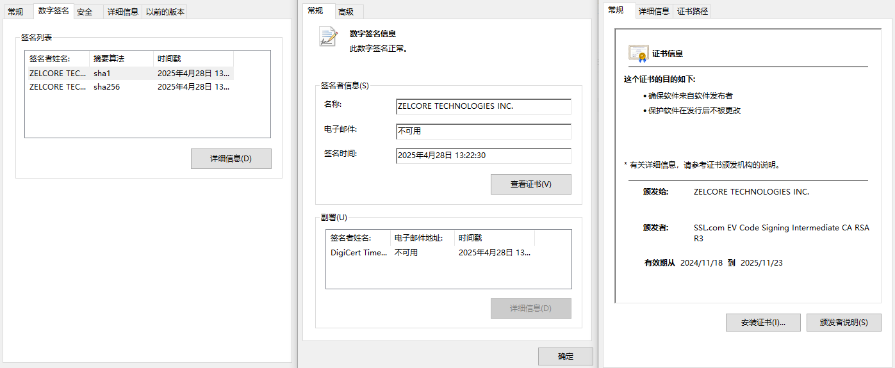
Task: Click the 电子邮件 field showing 不可用
Action: (x=484, y=131)
